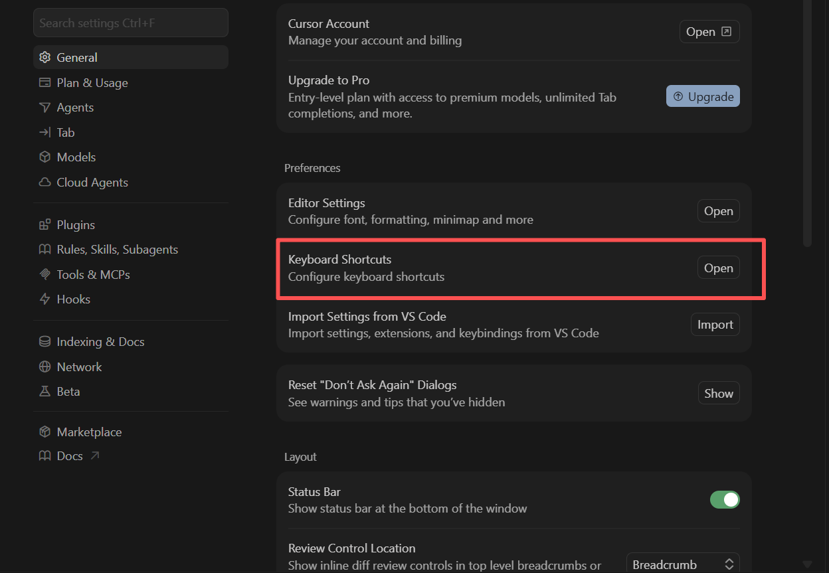Screen dimensions: 829x573
Task: Select Rules, Skills, Subagents page
Action: [131, 250]
